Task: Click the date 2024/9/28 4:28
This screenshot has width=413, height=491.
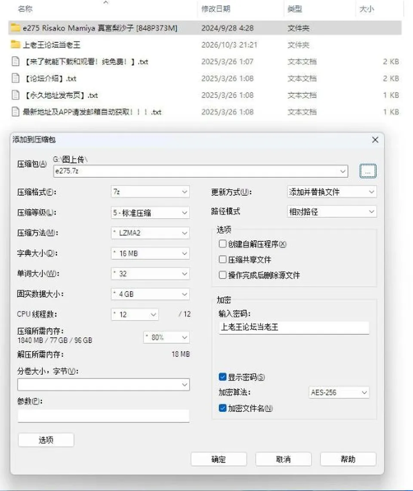Action: (227, 28)
